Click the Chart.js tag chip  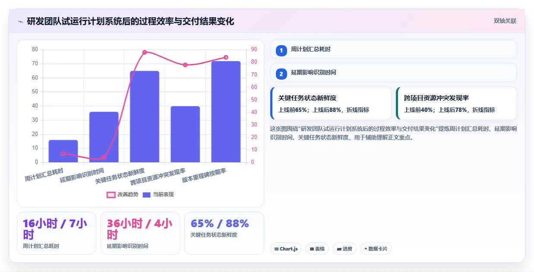point(286,249)
